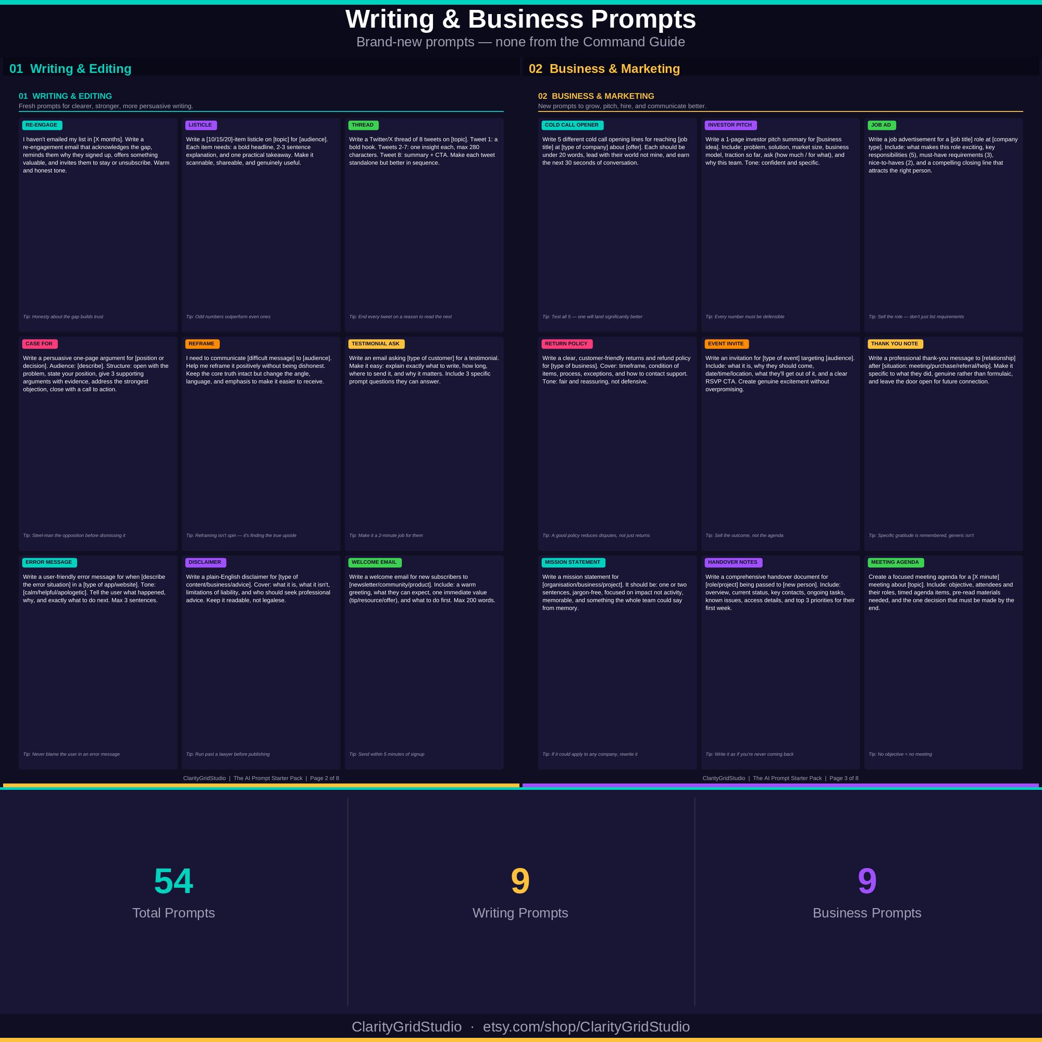
Task: Click the 54 Total Prompts statistic
Action: tap(173, 892)
